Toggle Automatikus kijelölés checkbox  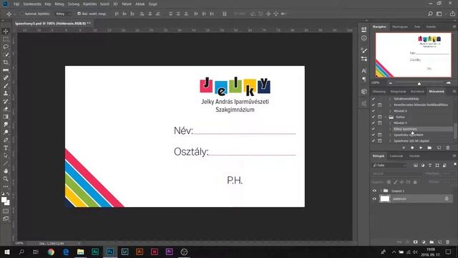coord(22,14)
